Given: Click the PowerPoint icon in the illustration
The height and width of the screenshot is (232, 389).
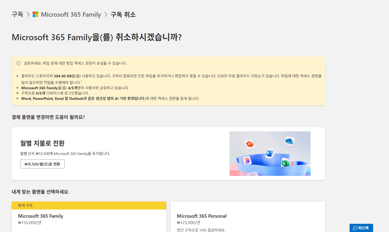Looking at the screenshot, I should (249, 144).
